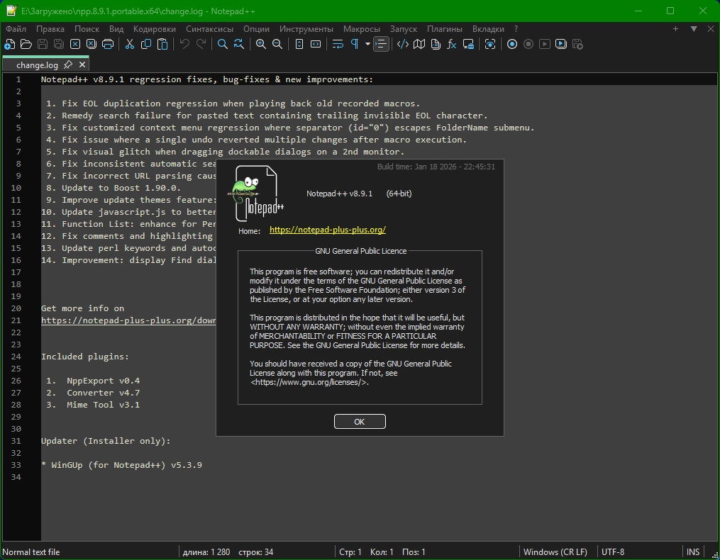The image size is (720, 560).
Task: Show the Document List panel
Action: point(436,44)
